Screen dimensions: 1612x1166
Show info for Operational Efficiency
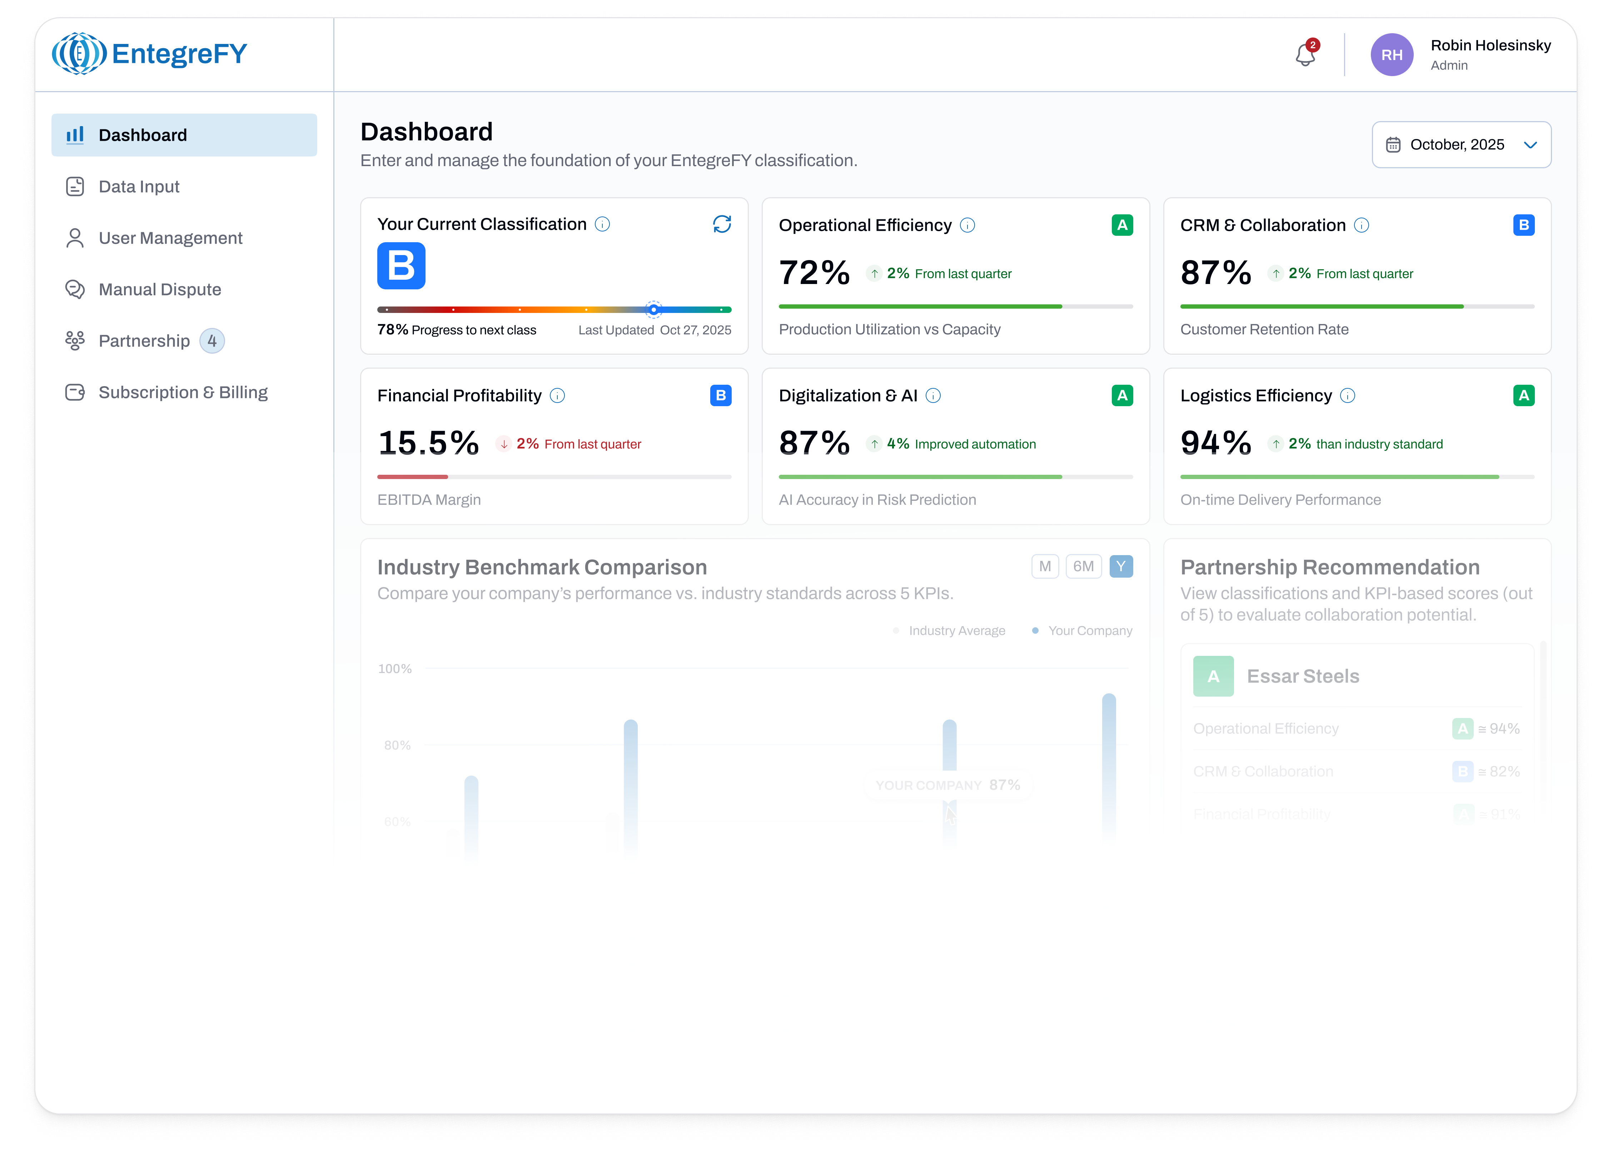coord(967,225)
